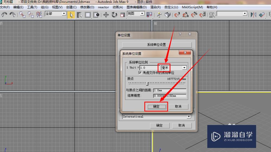Select the Select and Scale tool
Viewport: 271px width, 152px height.
tap(122, 15)
